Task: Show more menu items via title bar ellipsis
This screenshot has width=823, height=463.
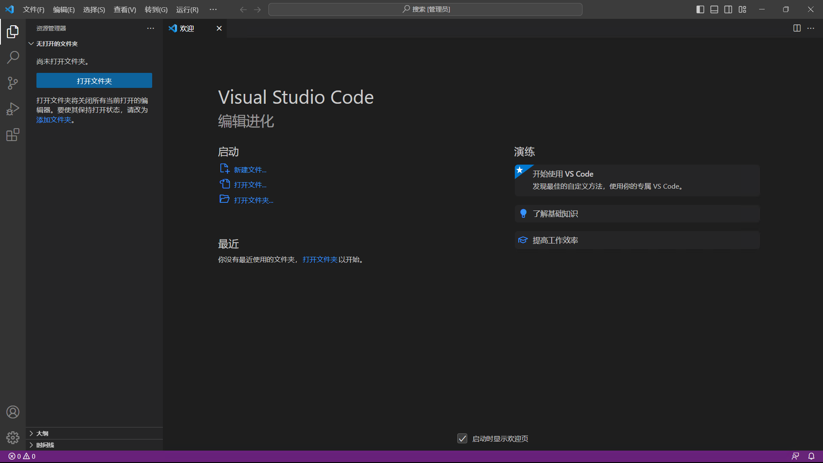Action: click(213, 9)
